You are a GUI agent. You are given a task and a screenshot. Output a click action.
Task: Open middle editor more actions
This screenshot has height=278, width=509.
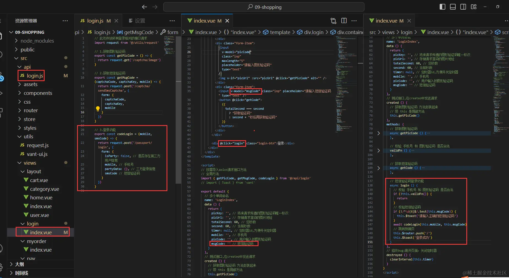354,21
